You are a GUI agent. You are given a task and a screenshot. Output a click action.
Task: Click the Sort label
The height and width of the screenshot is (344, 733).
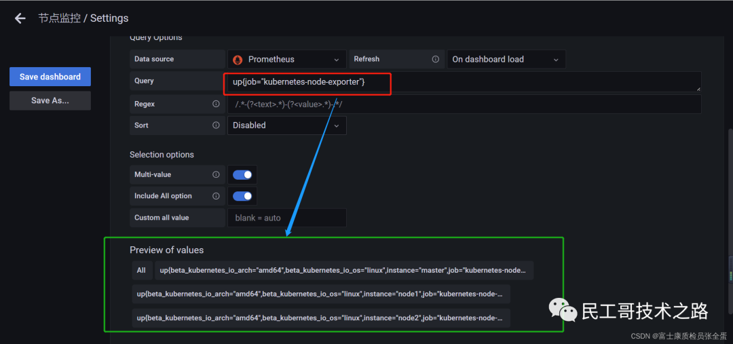tap(141, 126)
